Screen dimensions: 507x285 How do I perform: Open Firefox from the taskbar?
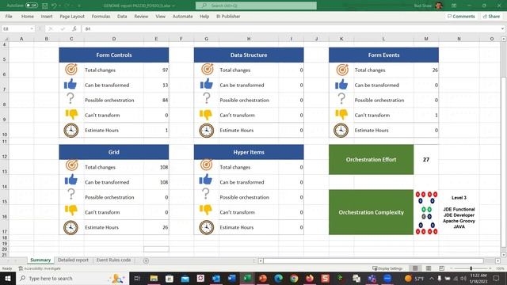pyautogui.click(x=310, y=278)
